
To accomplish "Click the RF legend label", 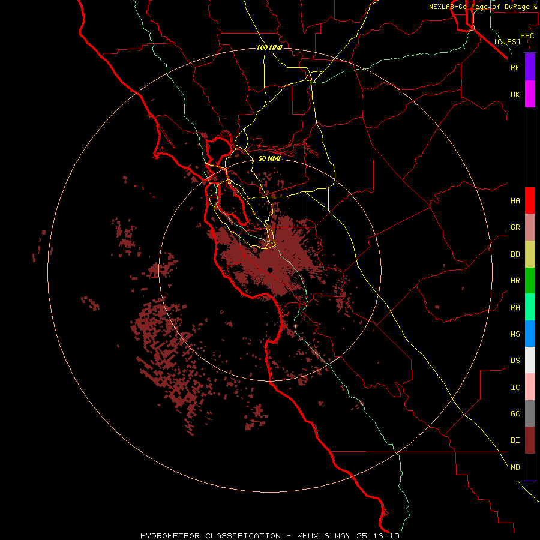I will pyautogui.click(x=515, y=67).
